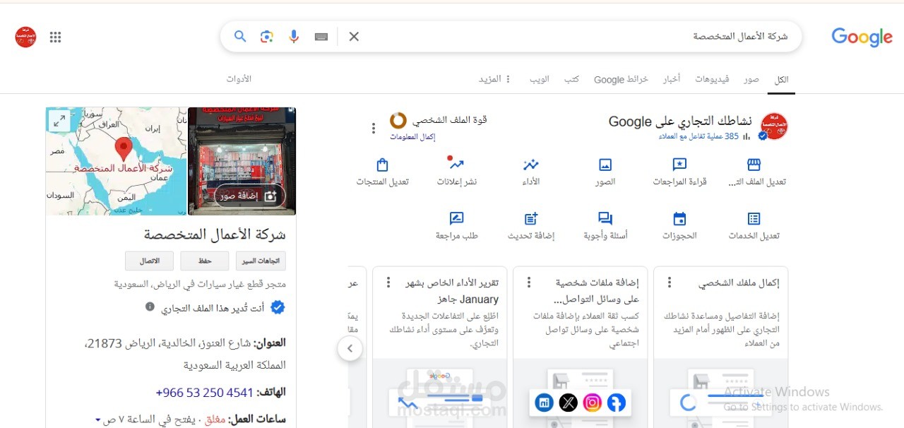Click نشر إعلانات advertise icon
This screenshot has height=428, width=904.
457,165
